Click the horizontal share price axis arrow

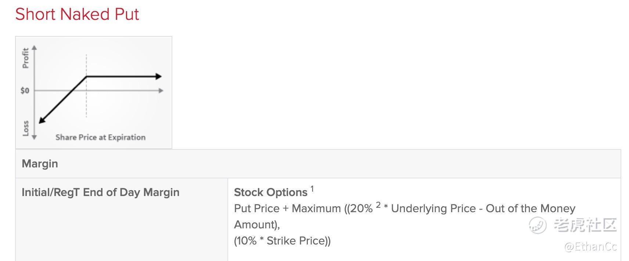click(161, 91)
